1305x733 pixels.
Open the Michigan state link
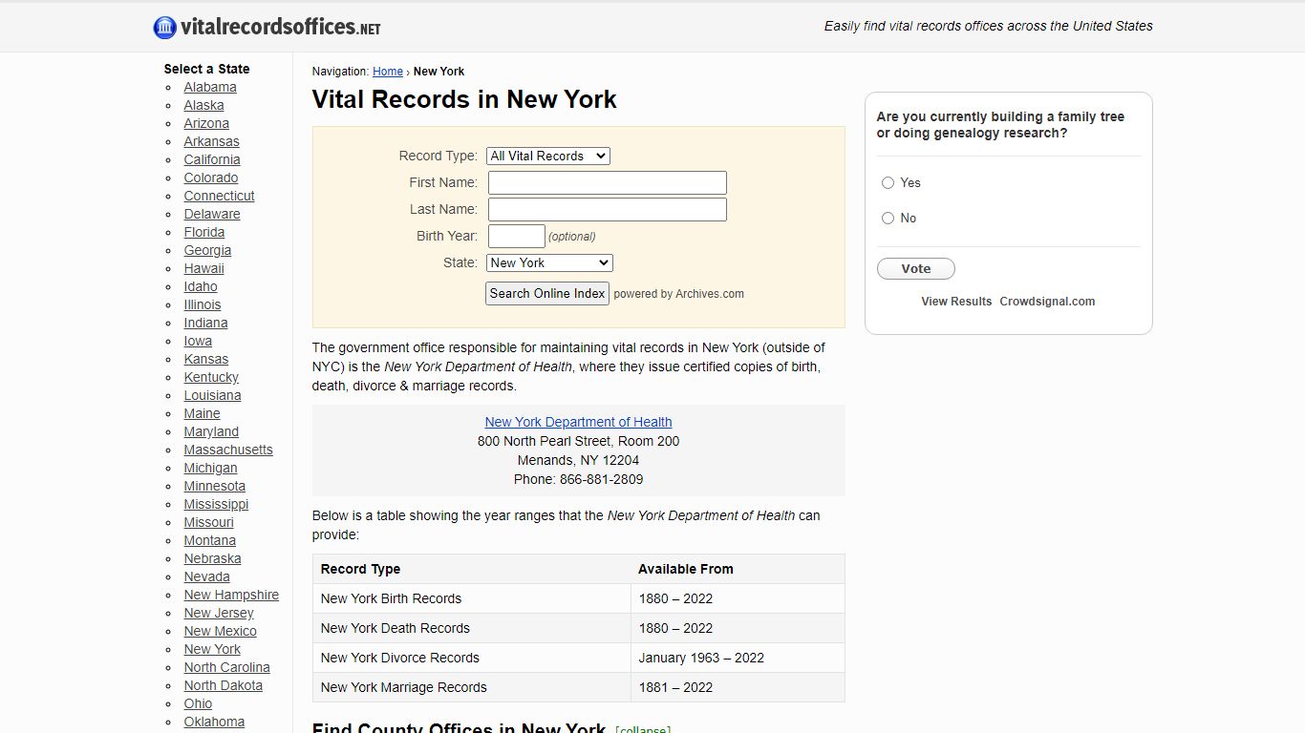click(210, 468)
